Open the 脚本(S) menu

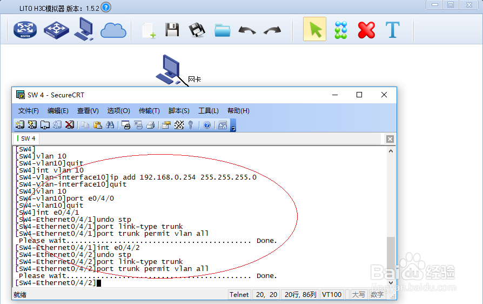click(179, 111)
